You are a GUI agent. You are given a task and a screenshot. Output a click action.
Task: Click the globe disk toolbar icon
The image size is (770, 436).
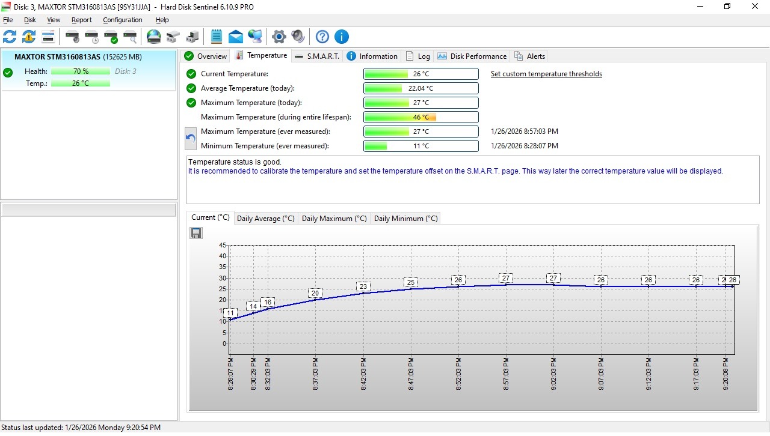click(x=154, y=37)
